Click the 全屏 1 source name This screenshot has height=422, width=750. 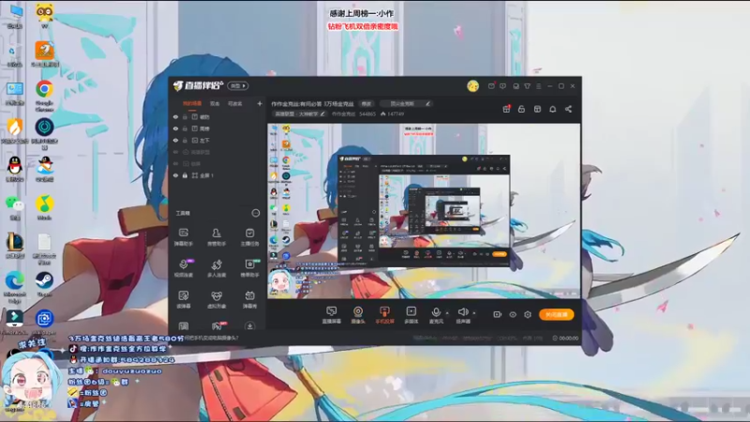click(x=206, y=175)
